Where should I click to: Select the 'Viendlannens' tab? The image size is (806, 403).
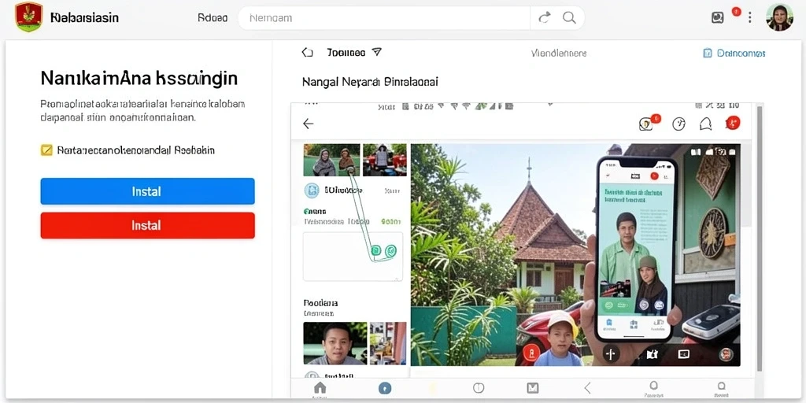point(558,53)
